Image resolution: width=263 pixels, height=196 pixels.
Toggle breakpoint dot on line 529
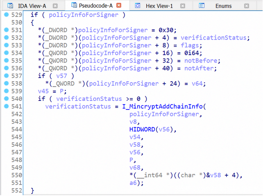tap(6, 15)
